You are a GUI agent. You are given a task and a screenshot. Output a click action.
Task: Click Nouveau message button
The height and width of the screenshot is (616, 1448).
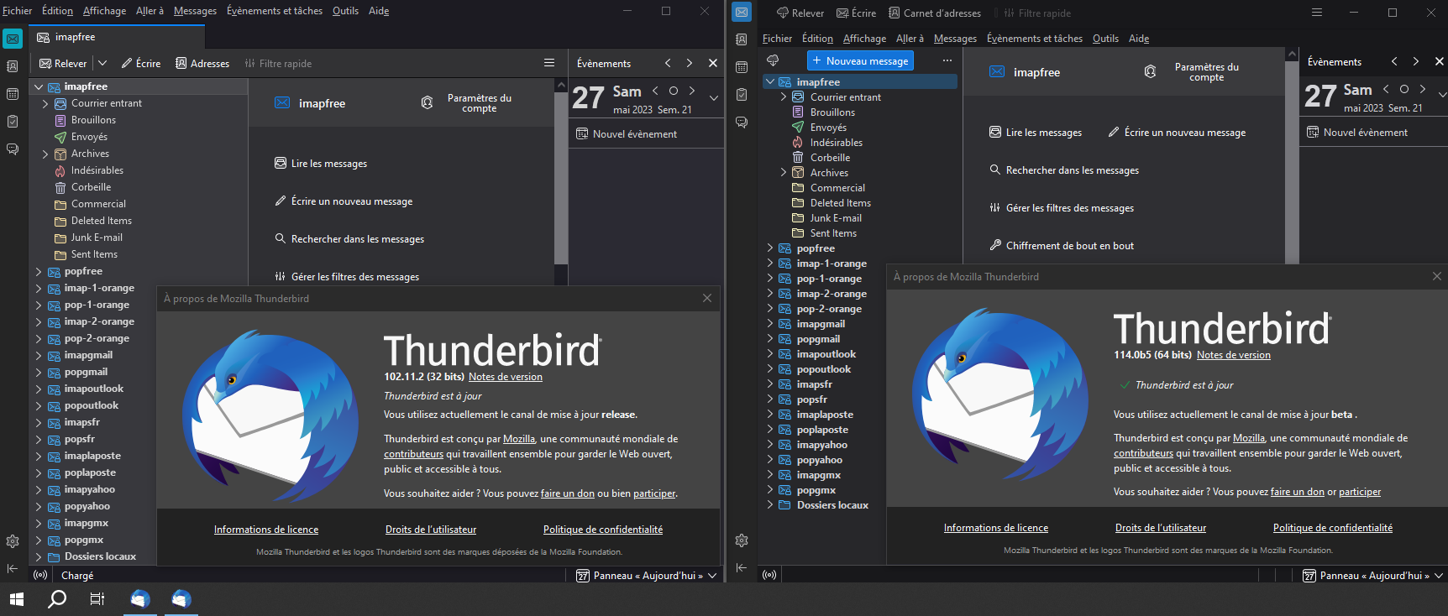tap(860, 61)
